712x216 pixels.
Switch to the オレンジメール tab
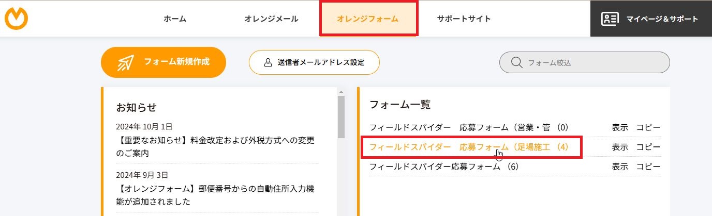(271, 19)
